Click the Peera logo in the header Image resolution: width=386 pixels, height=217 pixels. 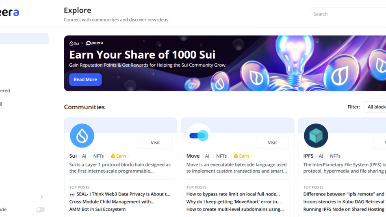pyautogui.click(x=9, y=13)
